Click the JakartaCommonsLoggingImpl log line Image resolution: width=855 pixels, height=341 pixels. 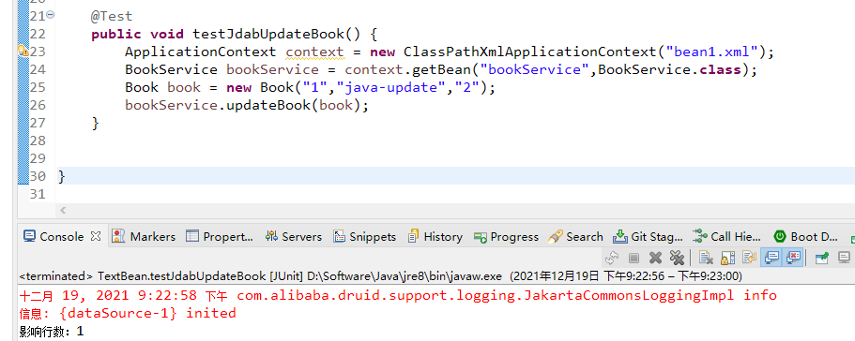click(398, 296)
